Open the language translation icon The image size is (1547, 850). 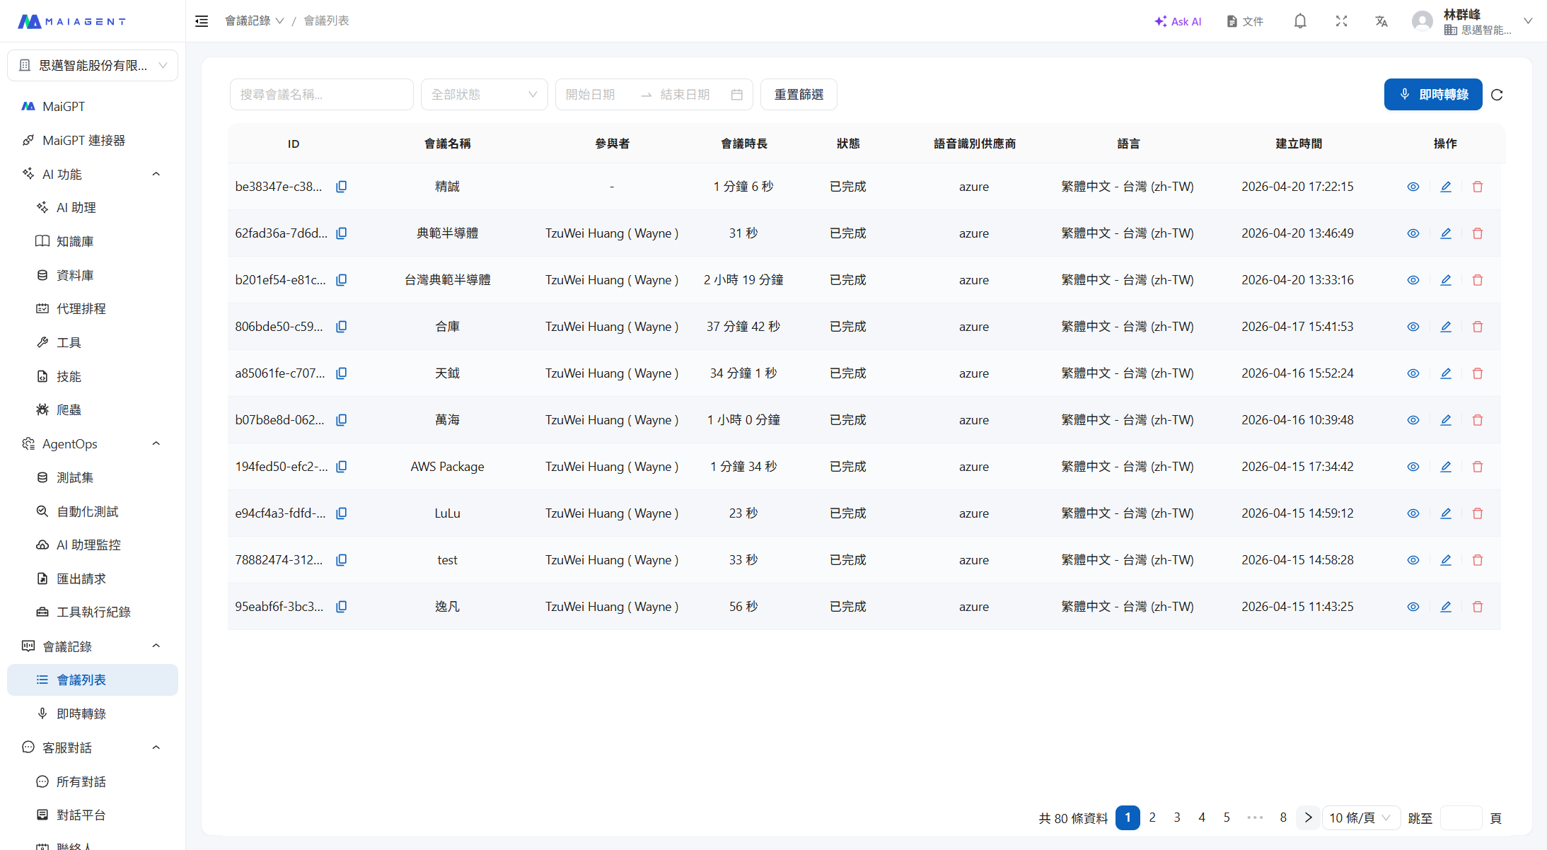[x=1381, y=21]
